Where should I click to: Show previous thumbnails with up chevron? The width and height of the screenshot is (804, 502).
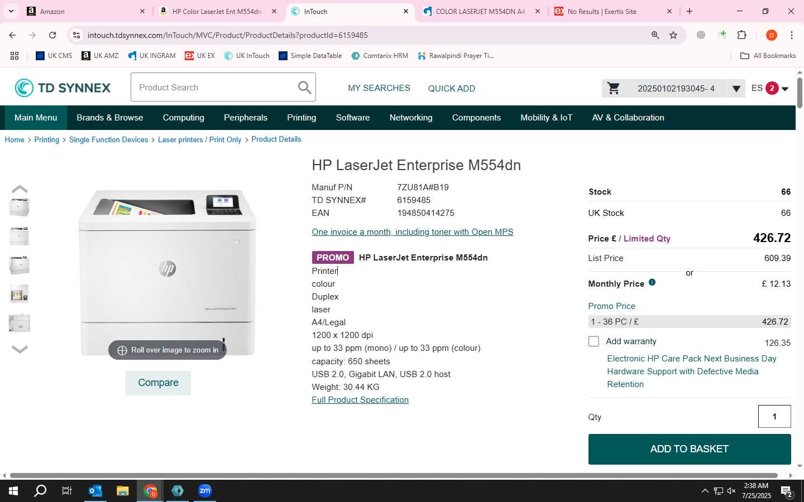20,189
